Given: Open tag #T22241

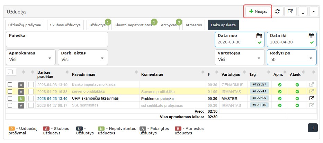Looking at the screenshot, I should [x=259, y=91].
